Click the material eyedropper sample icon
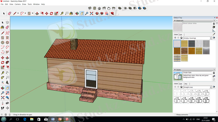 tap(214, 34)
